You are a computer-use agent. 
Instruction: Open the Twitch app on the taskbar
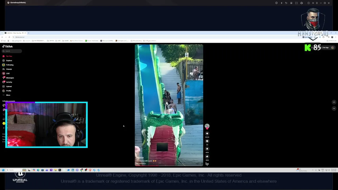[x=51, y=170]
